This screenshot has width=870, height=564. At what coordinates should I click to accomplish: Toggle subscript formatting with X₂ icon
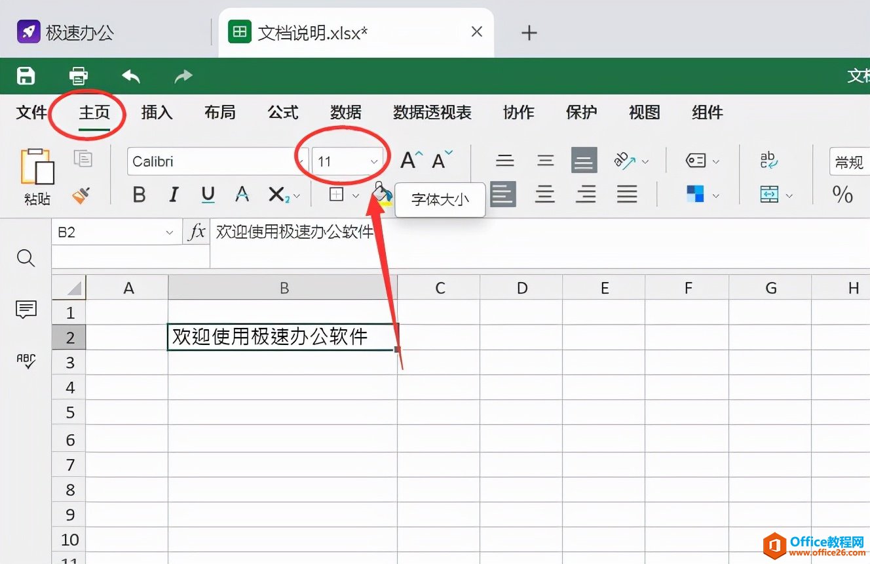[278, 194]
